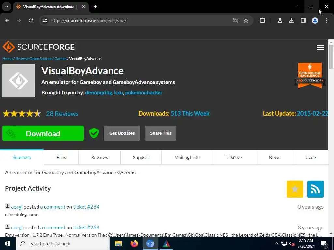Screen dimensions: 334x250
Task: Close the VisualBoyAdvance download tab
Action: tap(83, 7)
